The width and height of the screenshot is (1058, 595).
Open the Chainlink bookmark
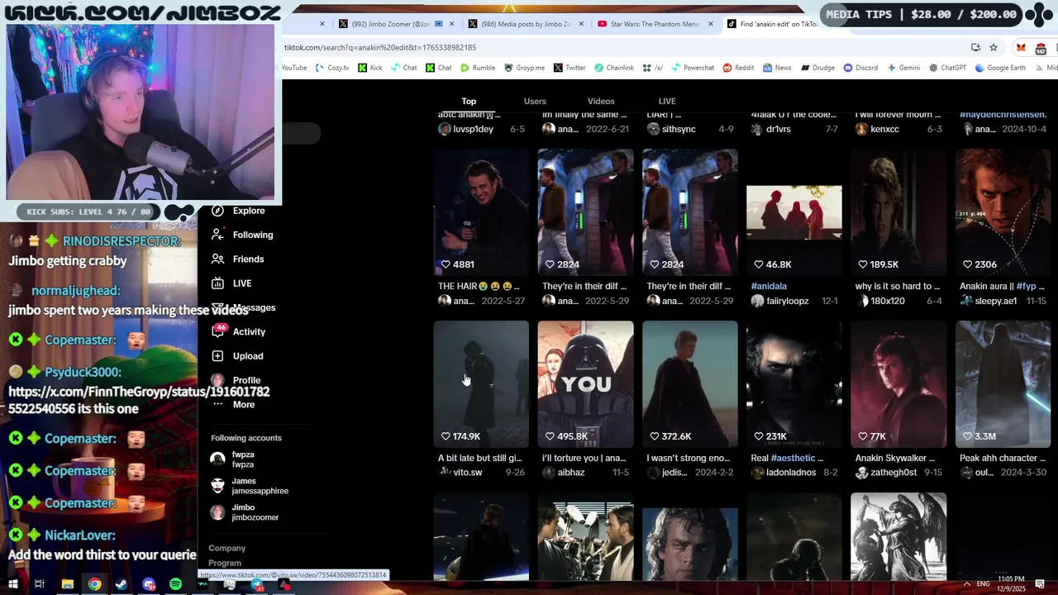614,68
